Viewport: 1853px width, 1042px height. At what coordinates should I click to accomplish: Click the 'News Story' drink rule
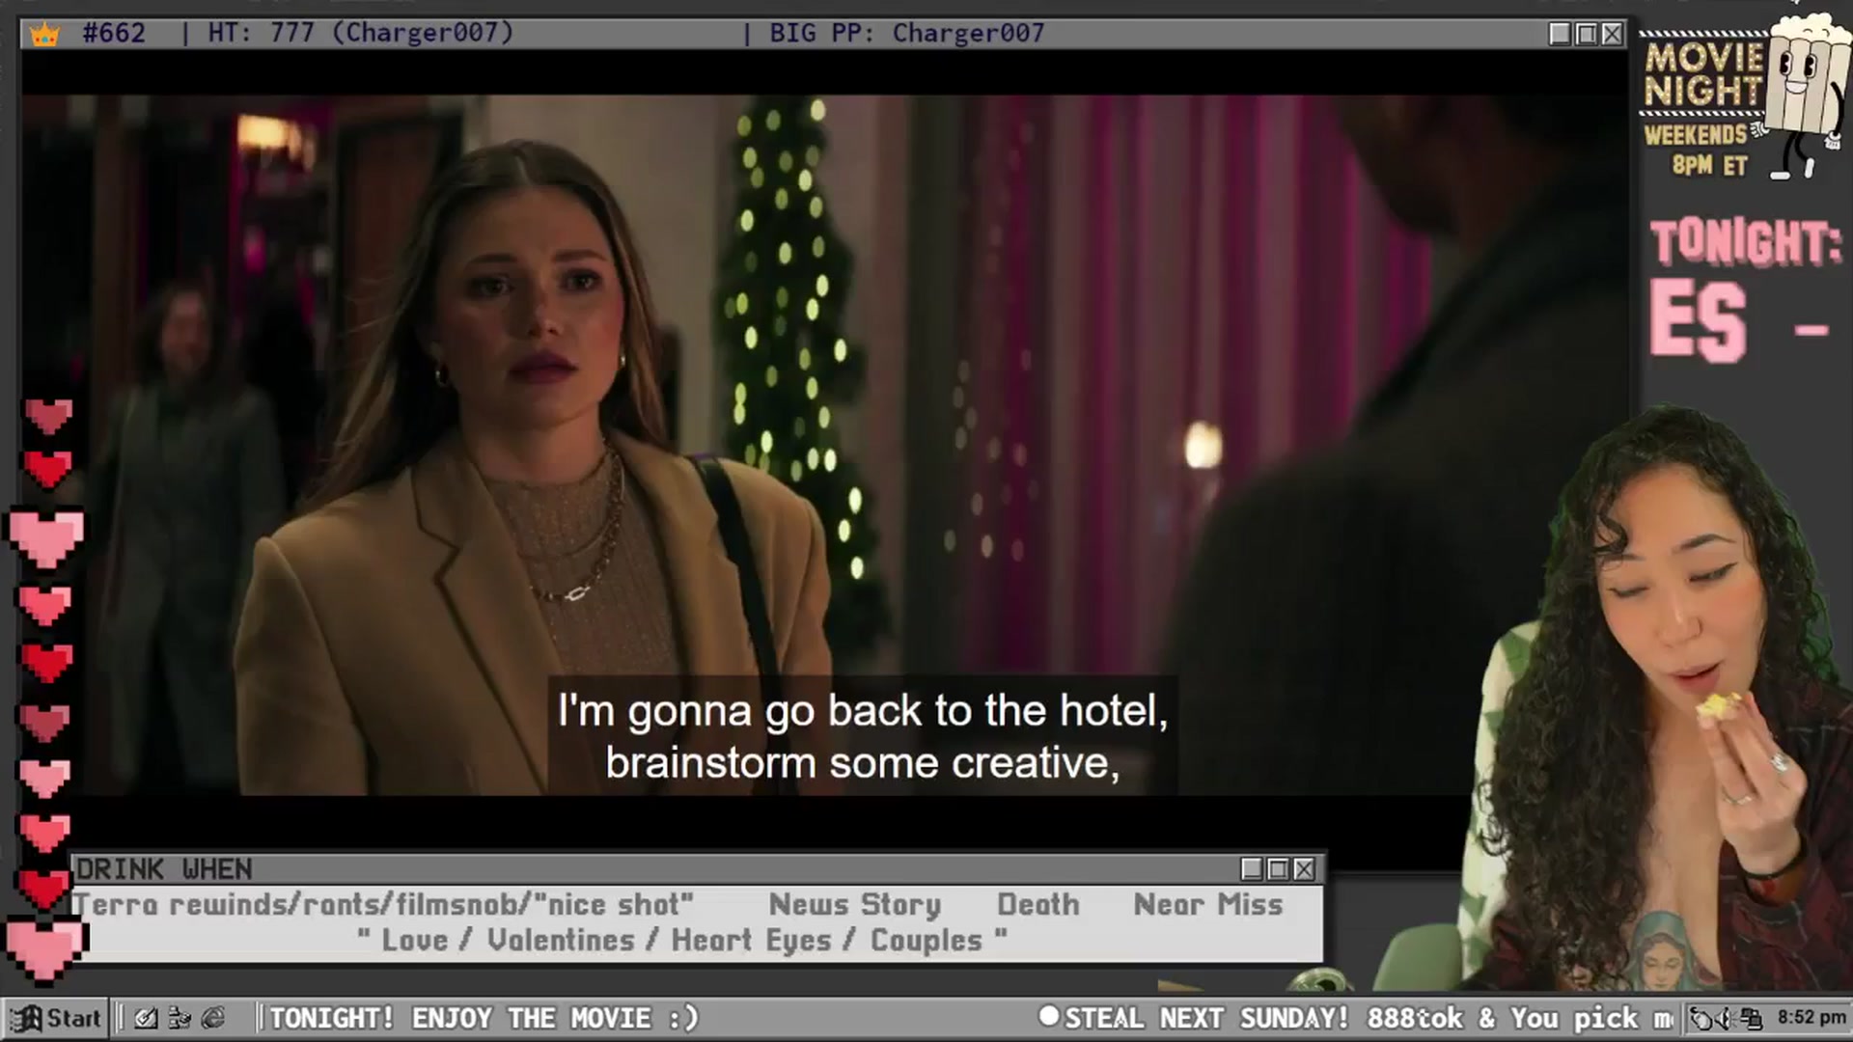point(855,905)
